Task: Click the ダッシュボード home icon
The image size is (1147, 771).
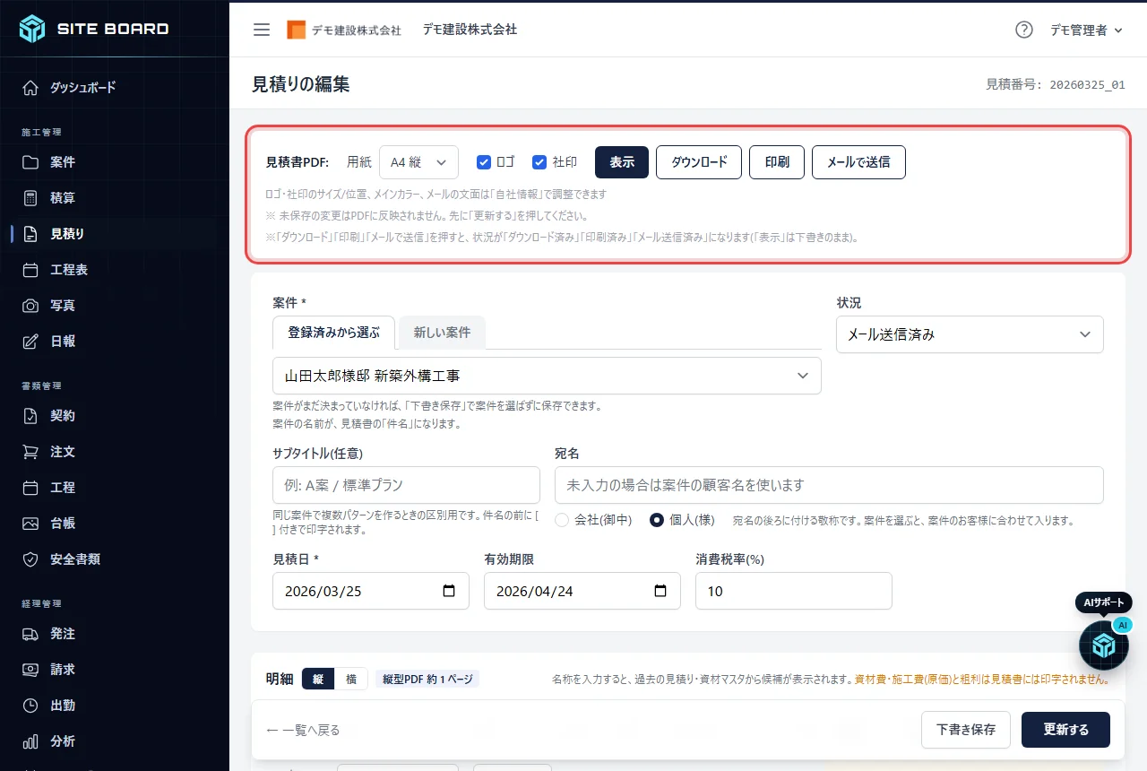Action: [30, 88]
